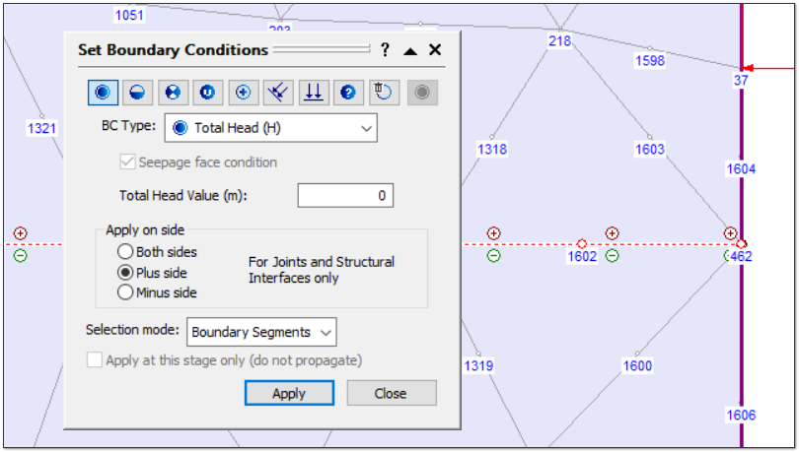This screenshot has height=452, width=799.
Task: Select the Plus side radio button
Action: [x=125, y=273]
